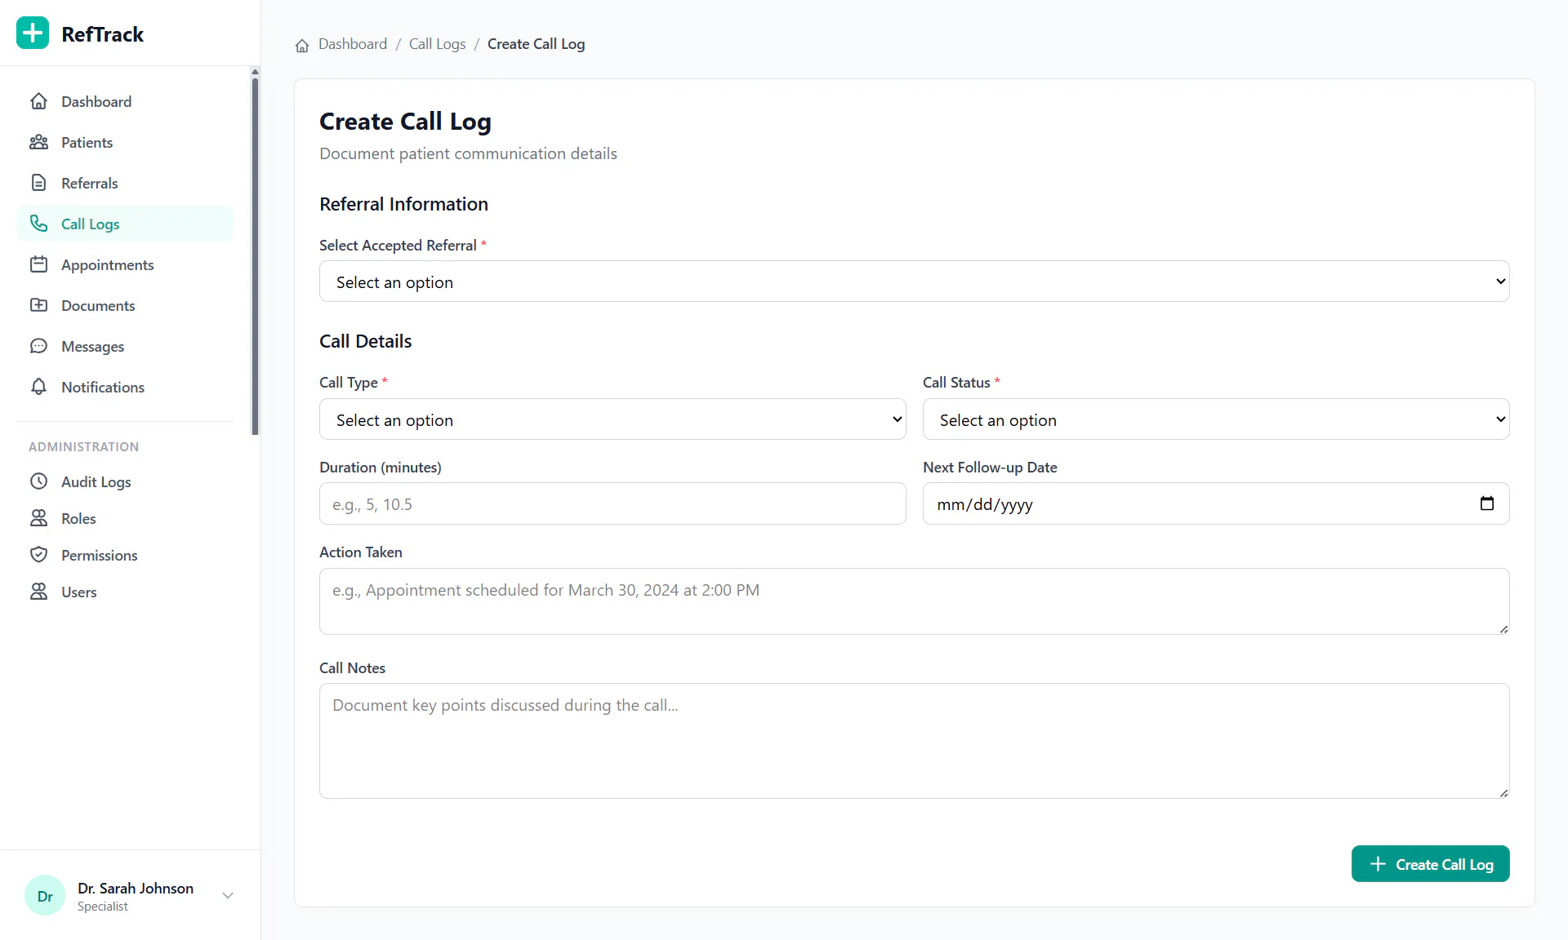
Task: Open the Notifications sidebar entry
Action: coord(125,387)
